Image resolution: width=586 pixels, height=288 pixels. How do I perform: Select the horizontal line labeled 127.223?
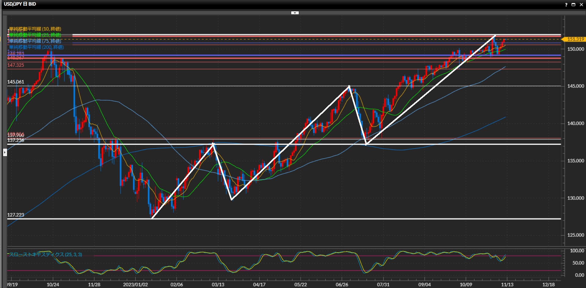coord(16,215)
